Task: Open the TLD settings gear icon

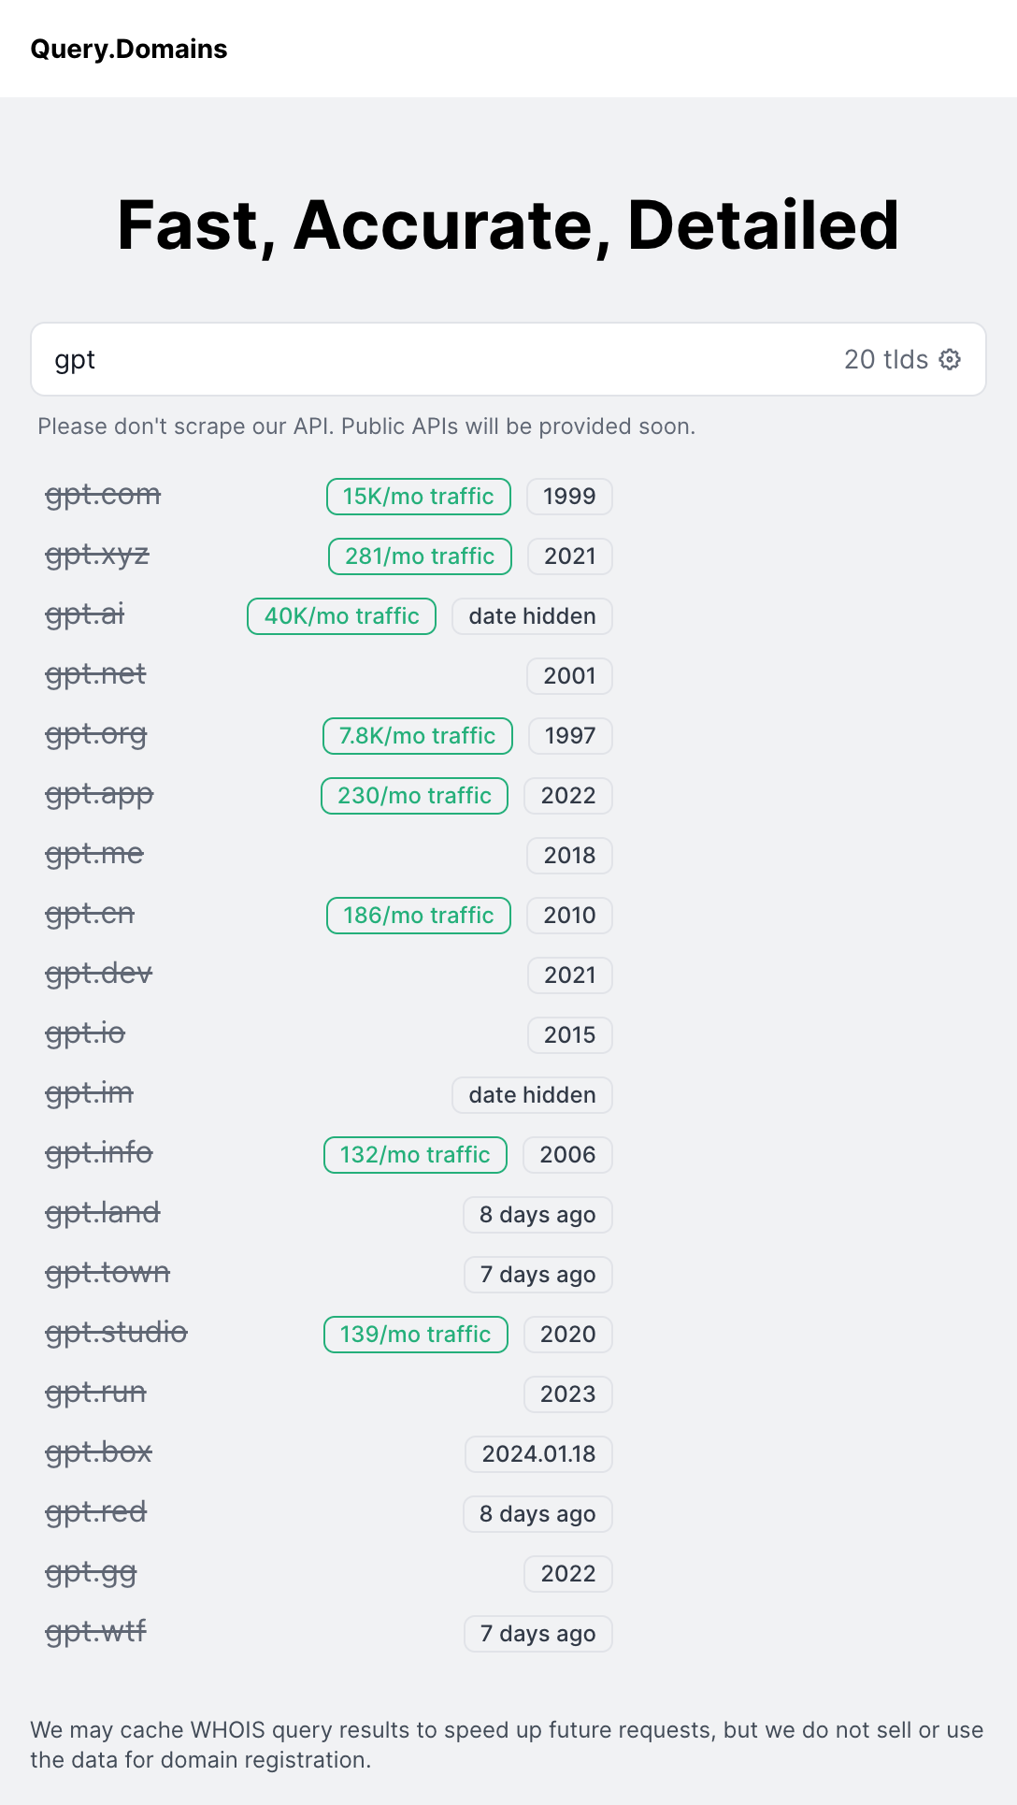Action: click(950, 359)
